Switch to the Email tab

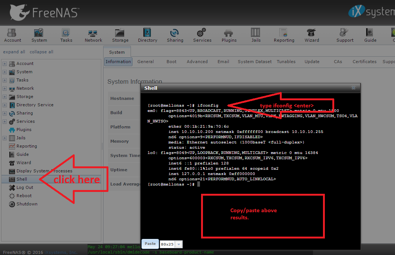[223, 62]
